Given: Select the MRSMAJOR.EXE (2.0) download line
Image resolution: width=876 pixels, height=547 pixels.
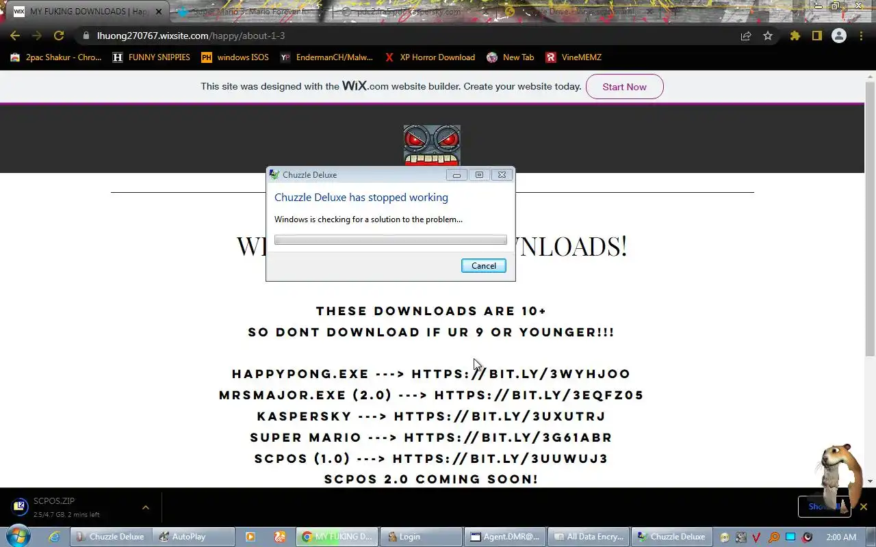Looking at the screenshot, I should [x=431, y=395].
